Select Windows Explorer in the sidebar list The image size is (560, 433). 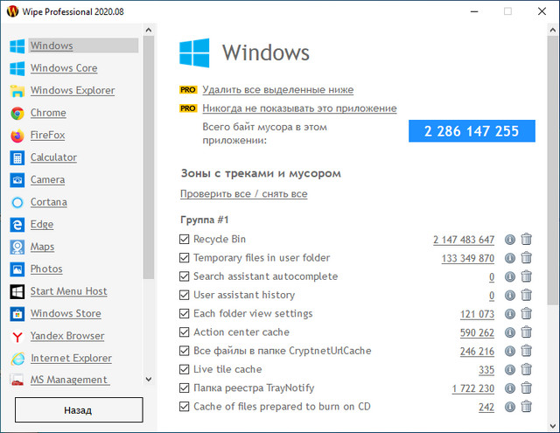[x=72, y=91]
